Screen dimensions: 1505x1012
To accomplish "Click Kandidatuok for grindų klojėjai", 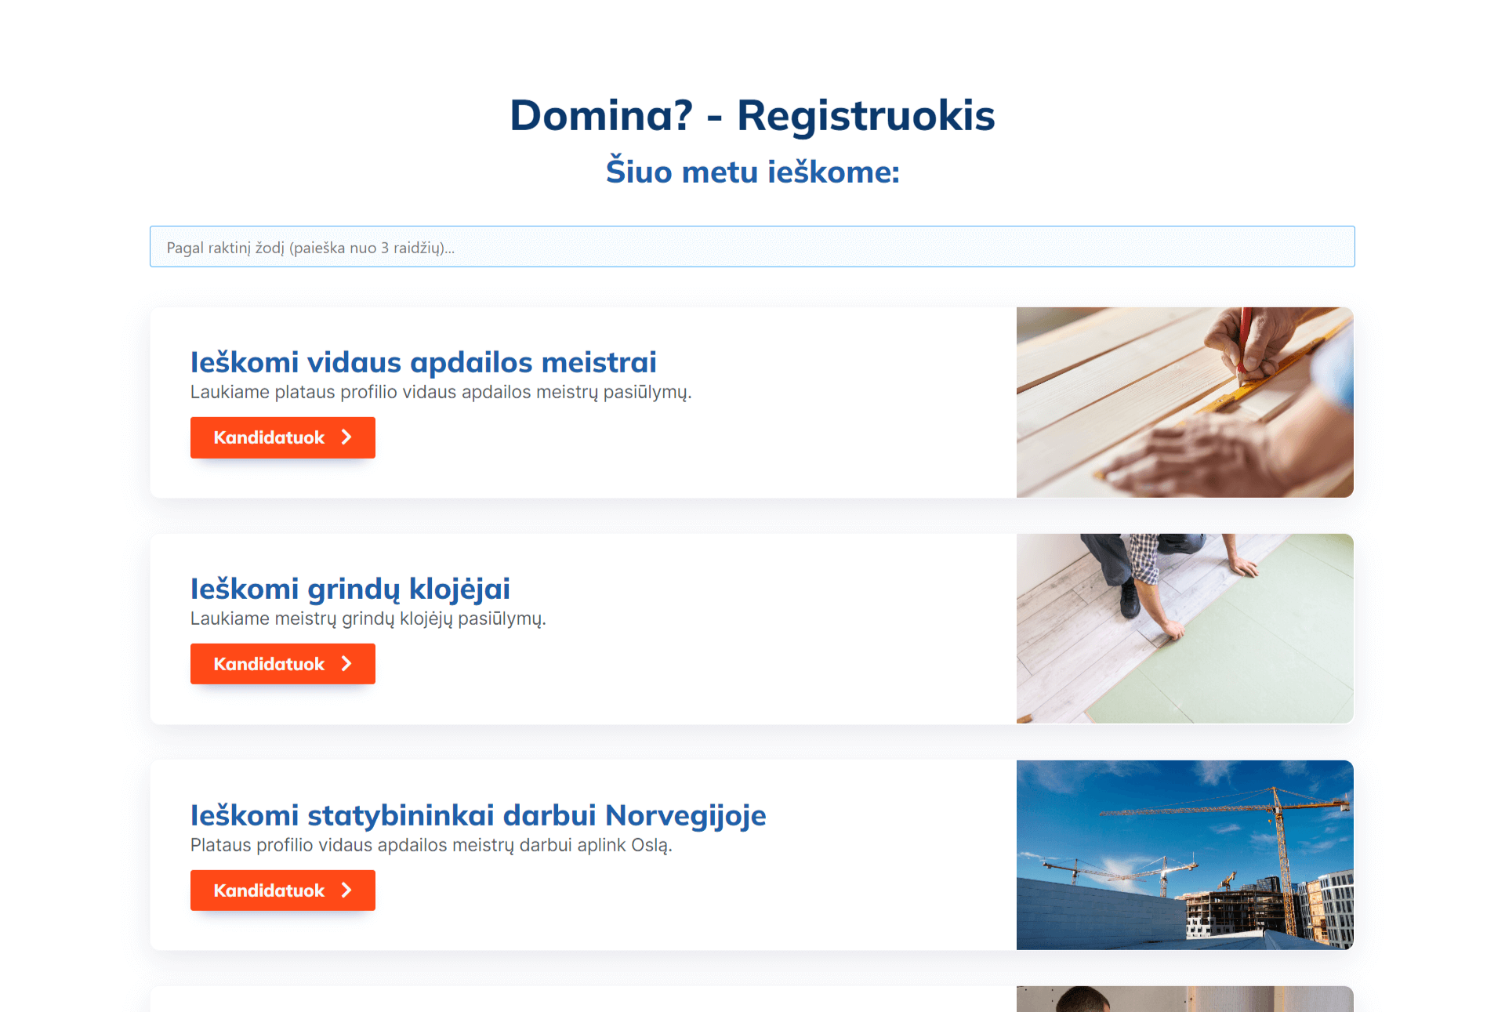I will (283, 664).
